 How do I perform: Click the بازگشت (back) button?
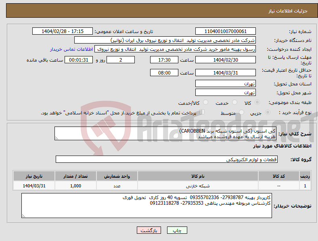click(149, 230)
